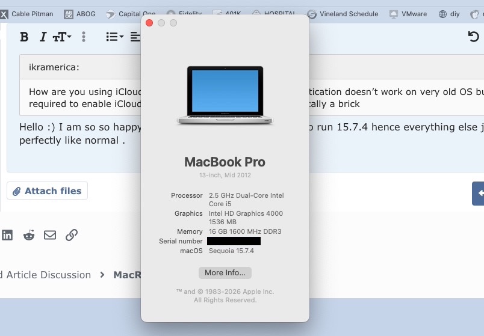Open the font size dropdown
Screen dimensions: 484x336
[62, 37]
